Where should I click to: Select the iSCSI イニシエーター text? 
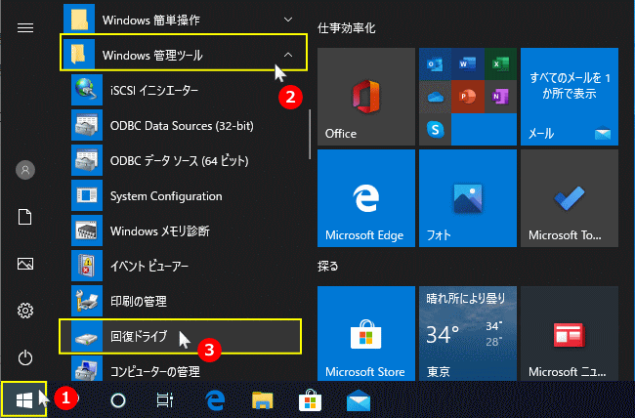point(154,90)
